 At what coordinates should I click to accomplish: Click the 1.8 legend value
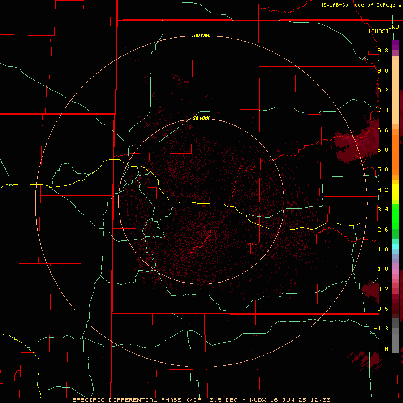[383, 249]
